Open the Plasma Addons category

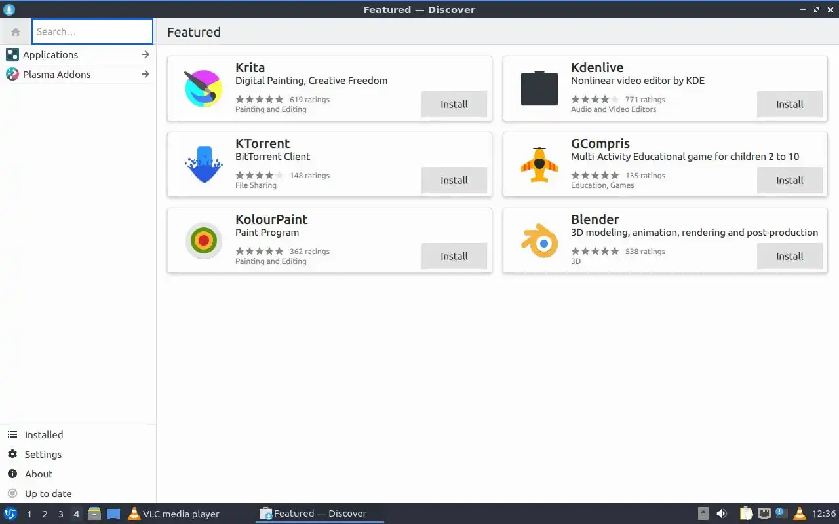(x=78, y=74)
